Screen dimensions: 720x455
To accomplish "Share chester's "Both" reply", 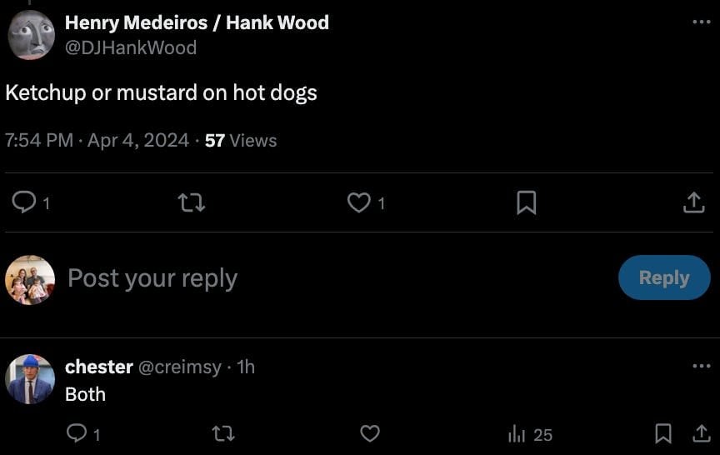I will pos(702,433).
